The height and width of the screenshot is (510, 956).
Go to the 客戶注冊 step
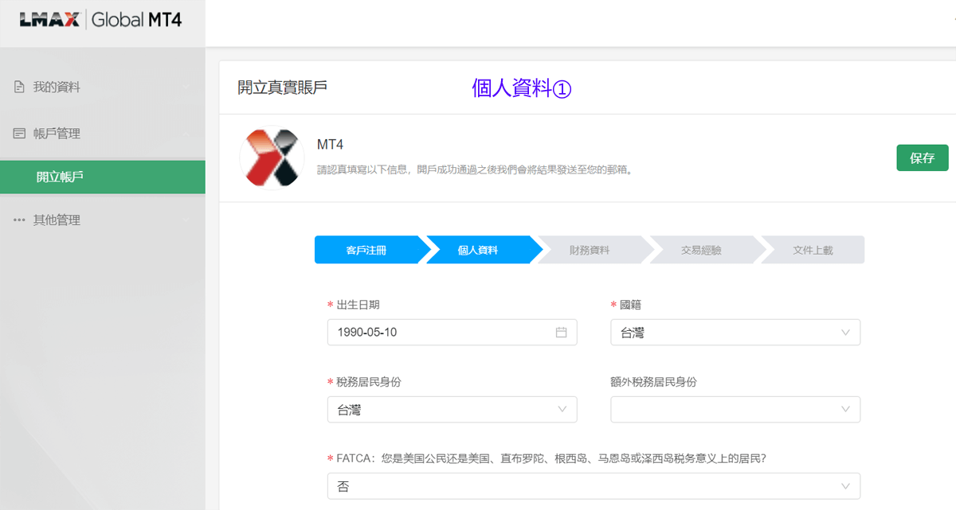367,250
